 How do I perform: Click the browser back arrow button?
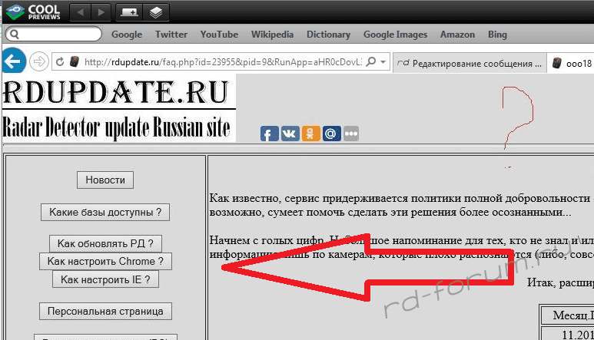(15, 61)
